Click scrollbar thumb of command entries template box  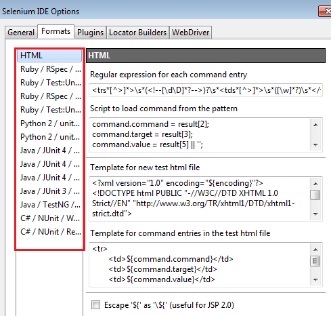pos(315,261)
